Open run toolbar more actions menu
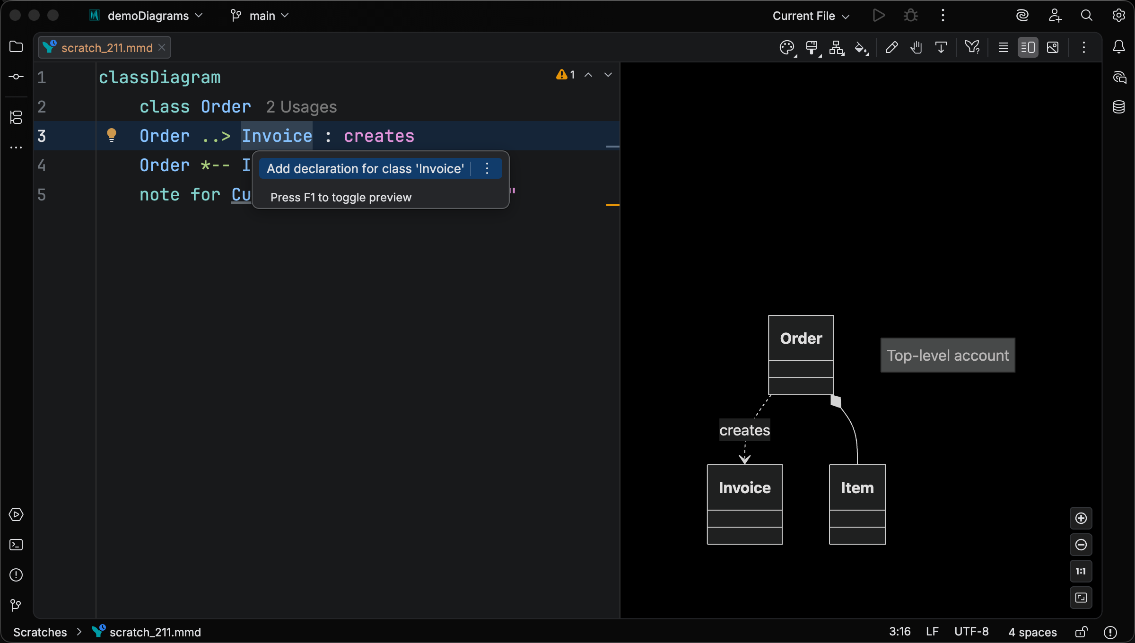The image size is (1135, 643). pos(943,16)
